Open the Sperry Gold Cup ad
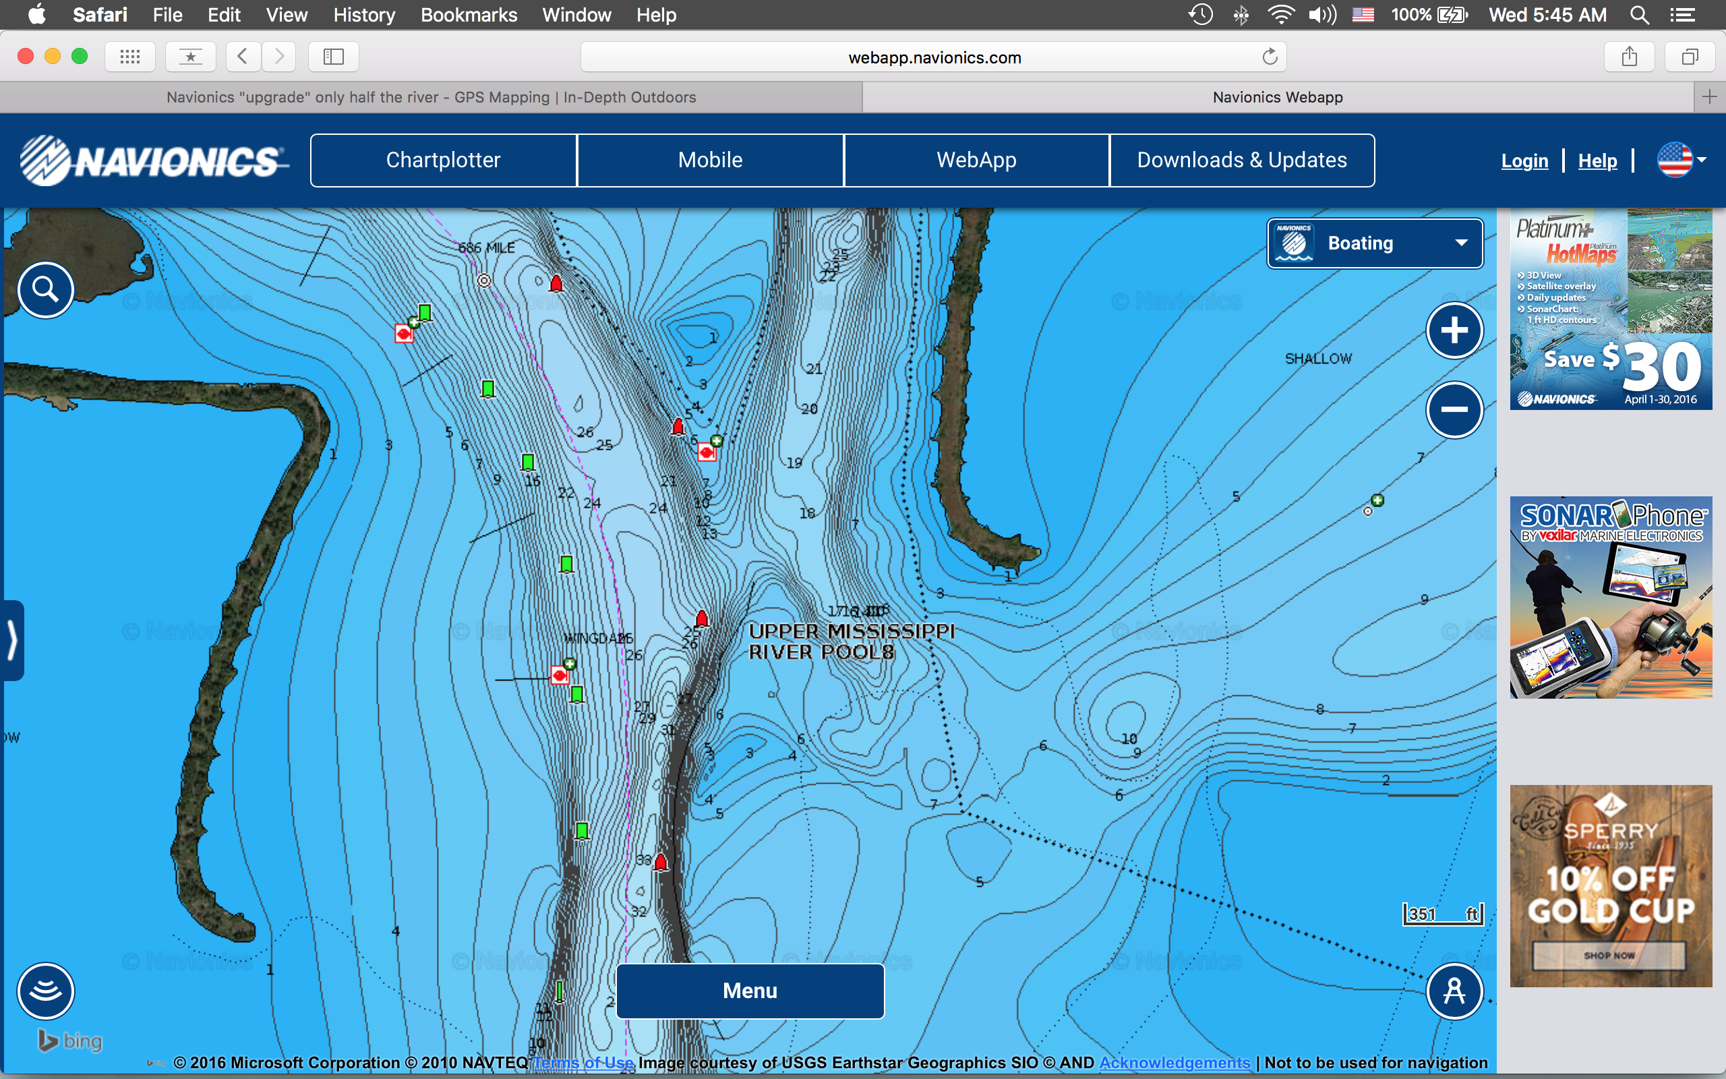1726x1079 pixels. point(1611,885)
